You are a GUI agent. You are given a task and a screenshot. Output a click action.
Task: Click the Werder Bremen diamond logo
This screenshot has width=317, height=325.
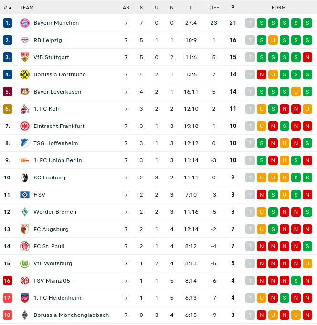tap(25, 212)
